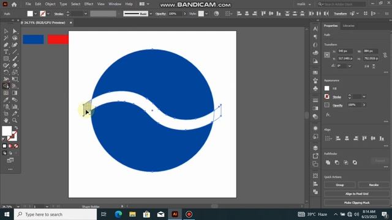
Task: Click the Group quick action button
Action: click(x=340, y=185)
